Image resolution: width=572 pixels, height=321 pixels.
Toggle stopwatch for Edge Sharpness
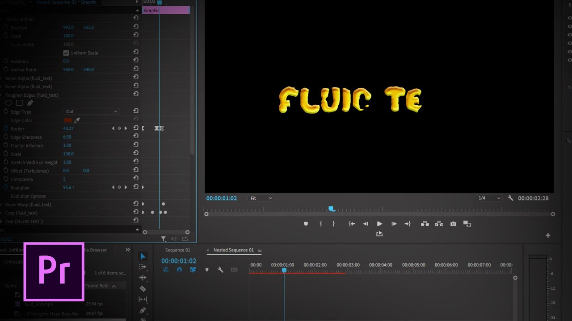pos(6,137)
